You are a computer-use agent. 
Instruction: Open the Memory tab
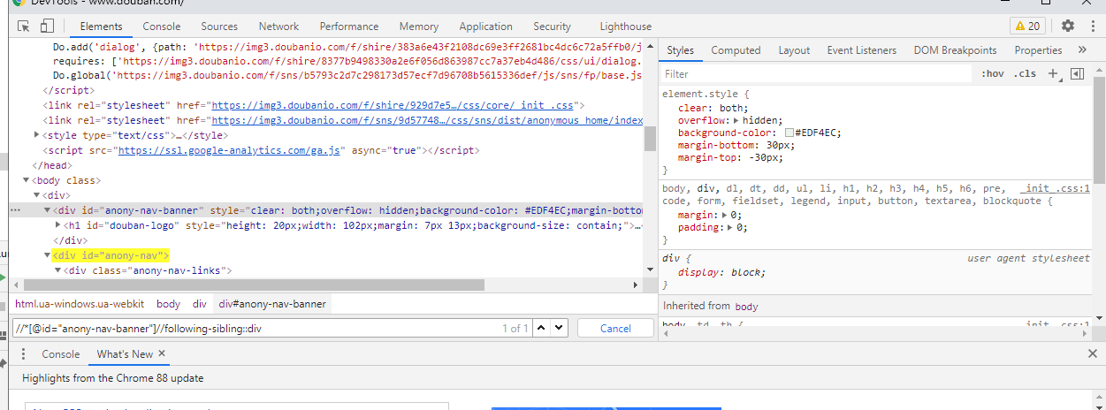coord(418,27)
